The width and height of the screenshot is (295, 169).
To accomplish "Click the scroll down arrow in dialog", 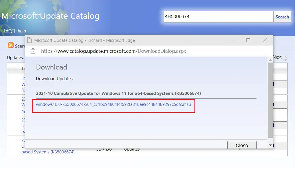I will pyautogui.click(x=270, y=145).
